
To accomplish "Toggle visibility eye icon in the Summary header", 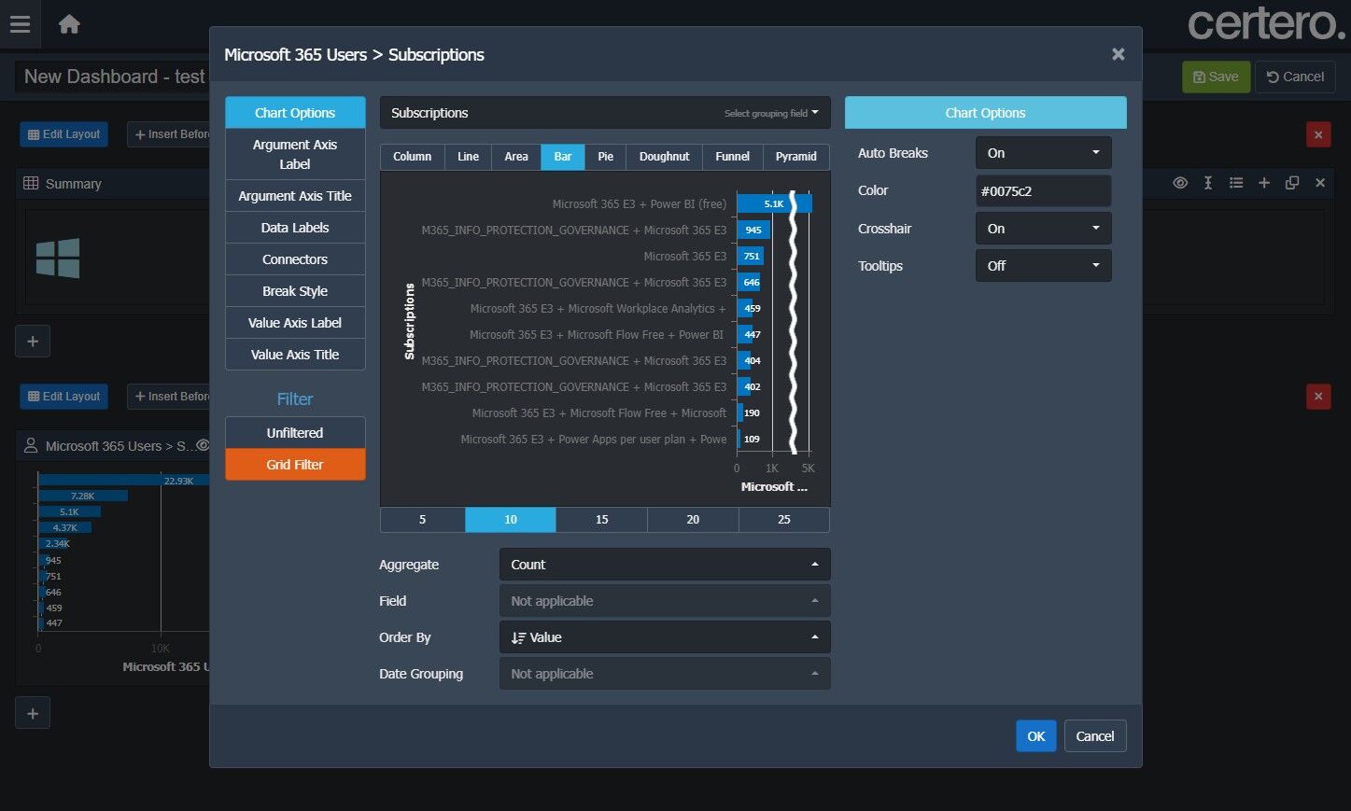I will 1180,183.
